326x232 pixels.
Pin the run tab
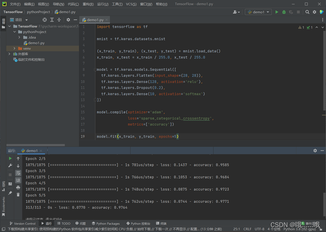click(x=10, y=193)
